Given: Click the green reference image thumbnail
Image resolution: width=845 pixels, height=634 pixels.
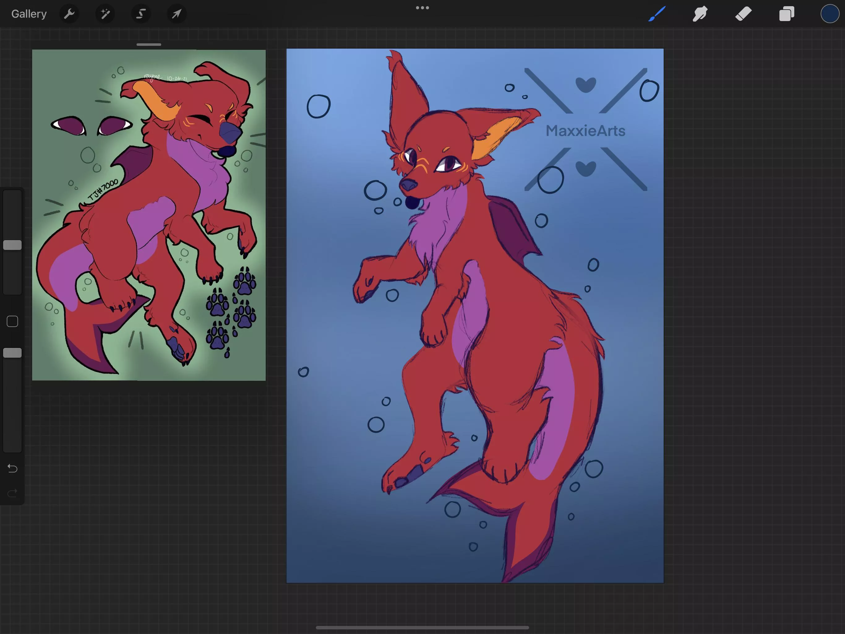Looking at the screenshot, I should pos(148,215).
